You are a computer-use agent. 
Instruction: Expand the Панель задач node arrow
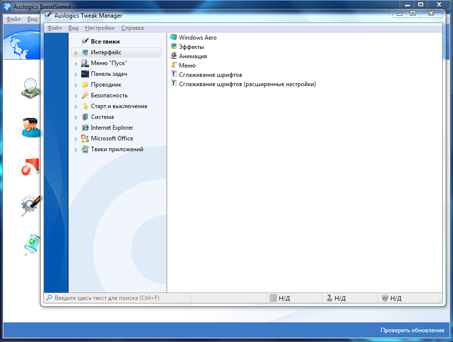click(x=76, y=74)
